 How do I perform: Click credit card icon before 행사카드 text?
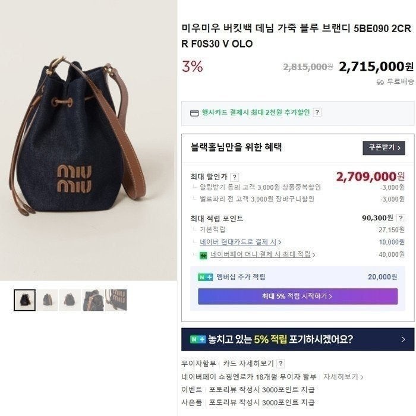tap(194, 112)
